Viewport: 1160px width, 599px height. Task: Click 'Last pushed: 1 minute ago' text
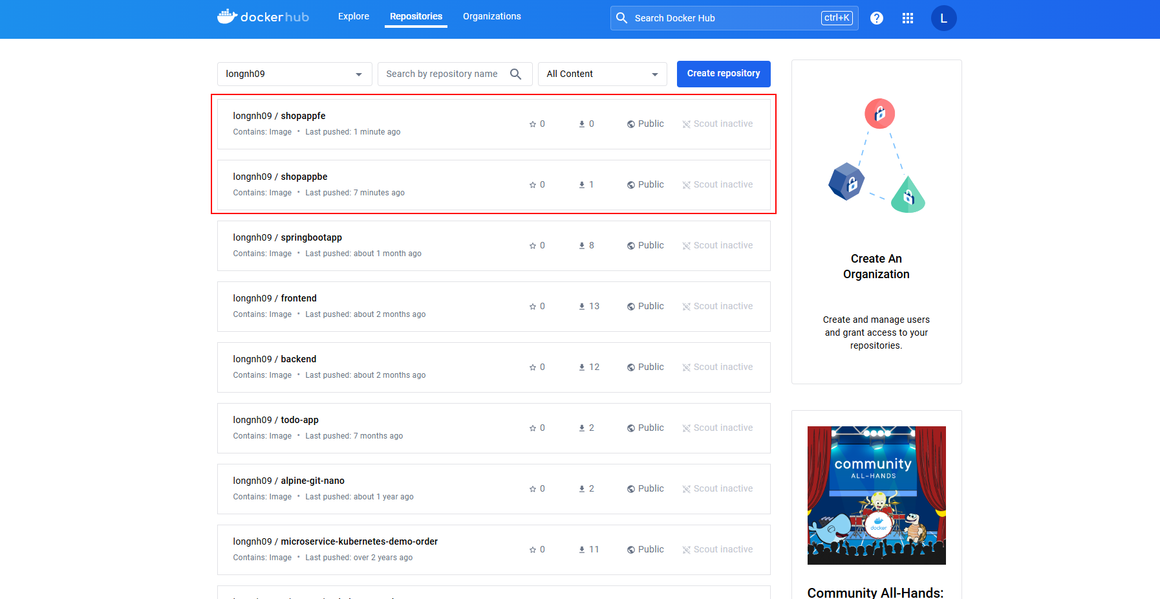(353, 132)
